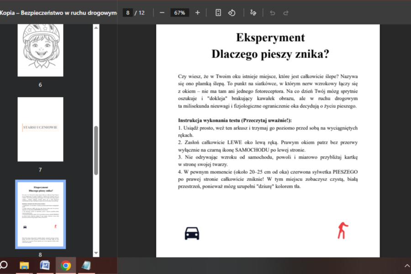Open page 6 thumbnail with girl in helmet
The height and width of the screenshot is (274, 411).
click(x=40, y=50)
